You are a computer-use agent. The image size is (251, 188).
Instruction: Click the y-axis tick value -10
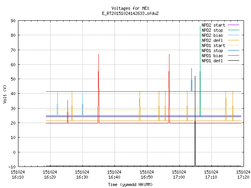12,167
